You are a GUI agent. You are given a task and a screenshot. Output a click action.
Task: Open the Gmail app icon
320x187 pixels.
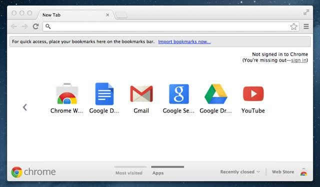coord(141,94)
